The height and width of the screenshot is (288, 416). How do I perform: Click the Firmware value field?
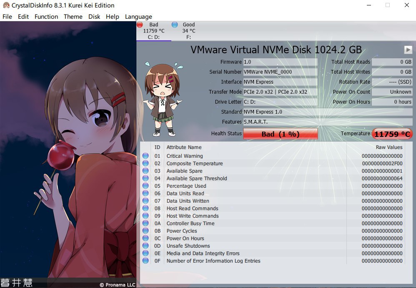tap(281, 62)
